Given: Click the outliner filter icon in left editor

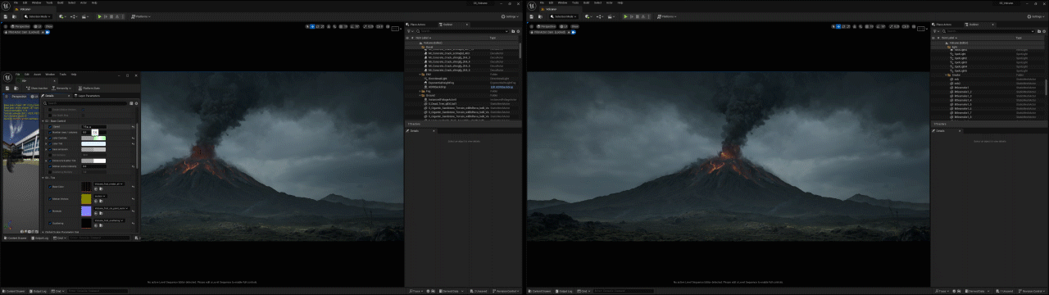Looking at the screenshot, I should click(410, 31).
